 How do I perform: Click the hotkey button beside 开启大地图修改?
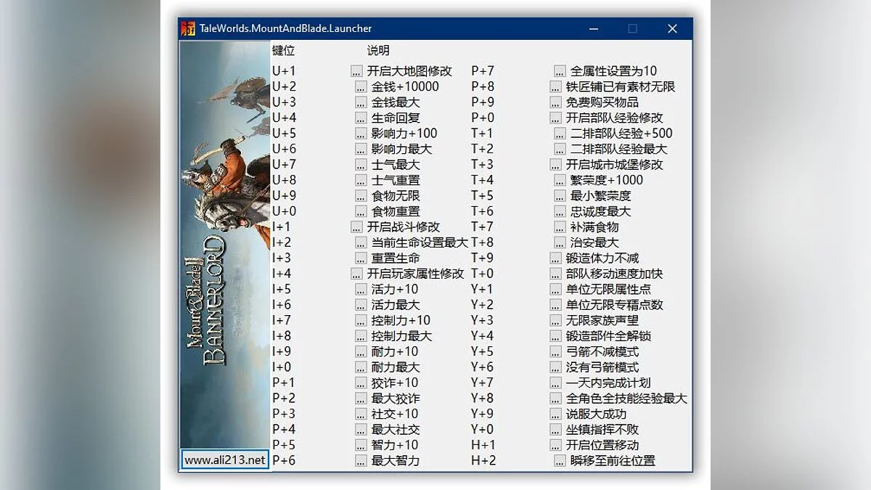tap(356, 70)
